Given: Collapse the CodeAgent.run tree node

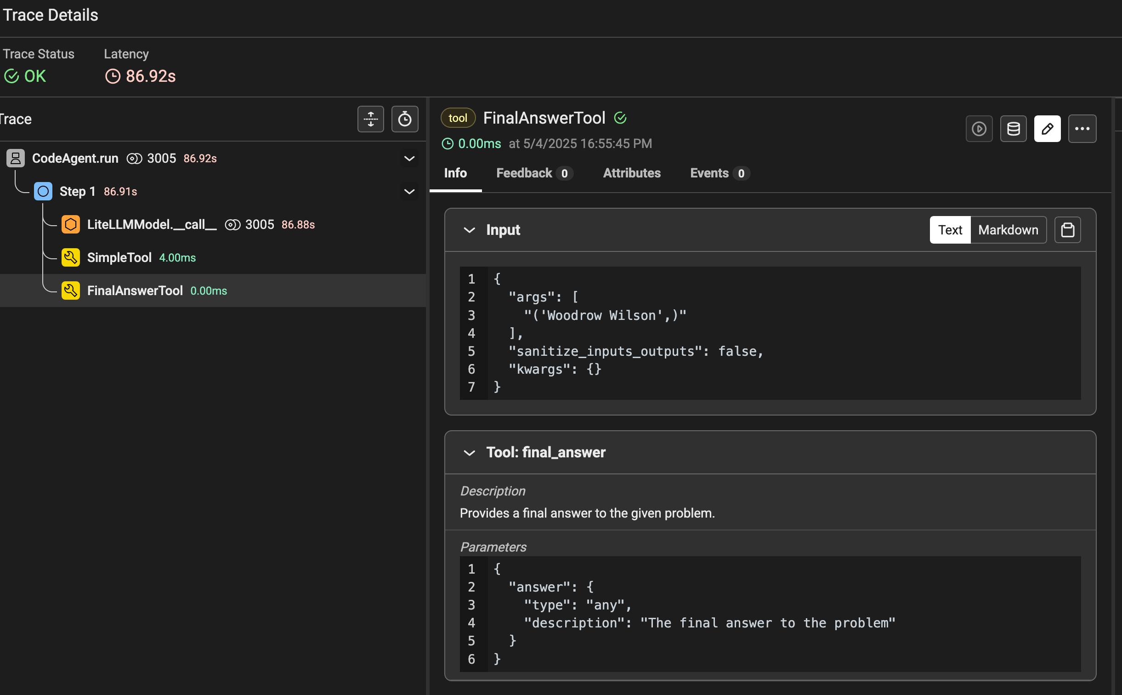Looking at the screenshot, I should 409,159.
